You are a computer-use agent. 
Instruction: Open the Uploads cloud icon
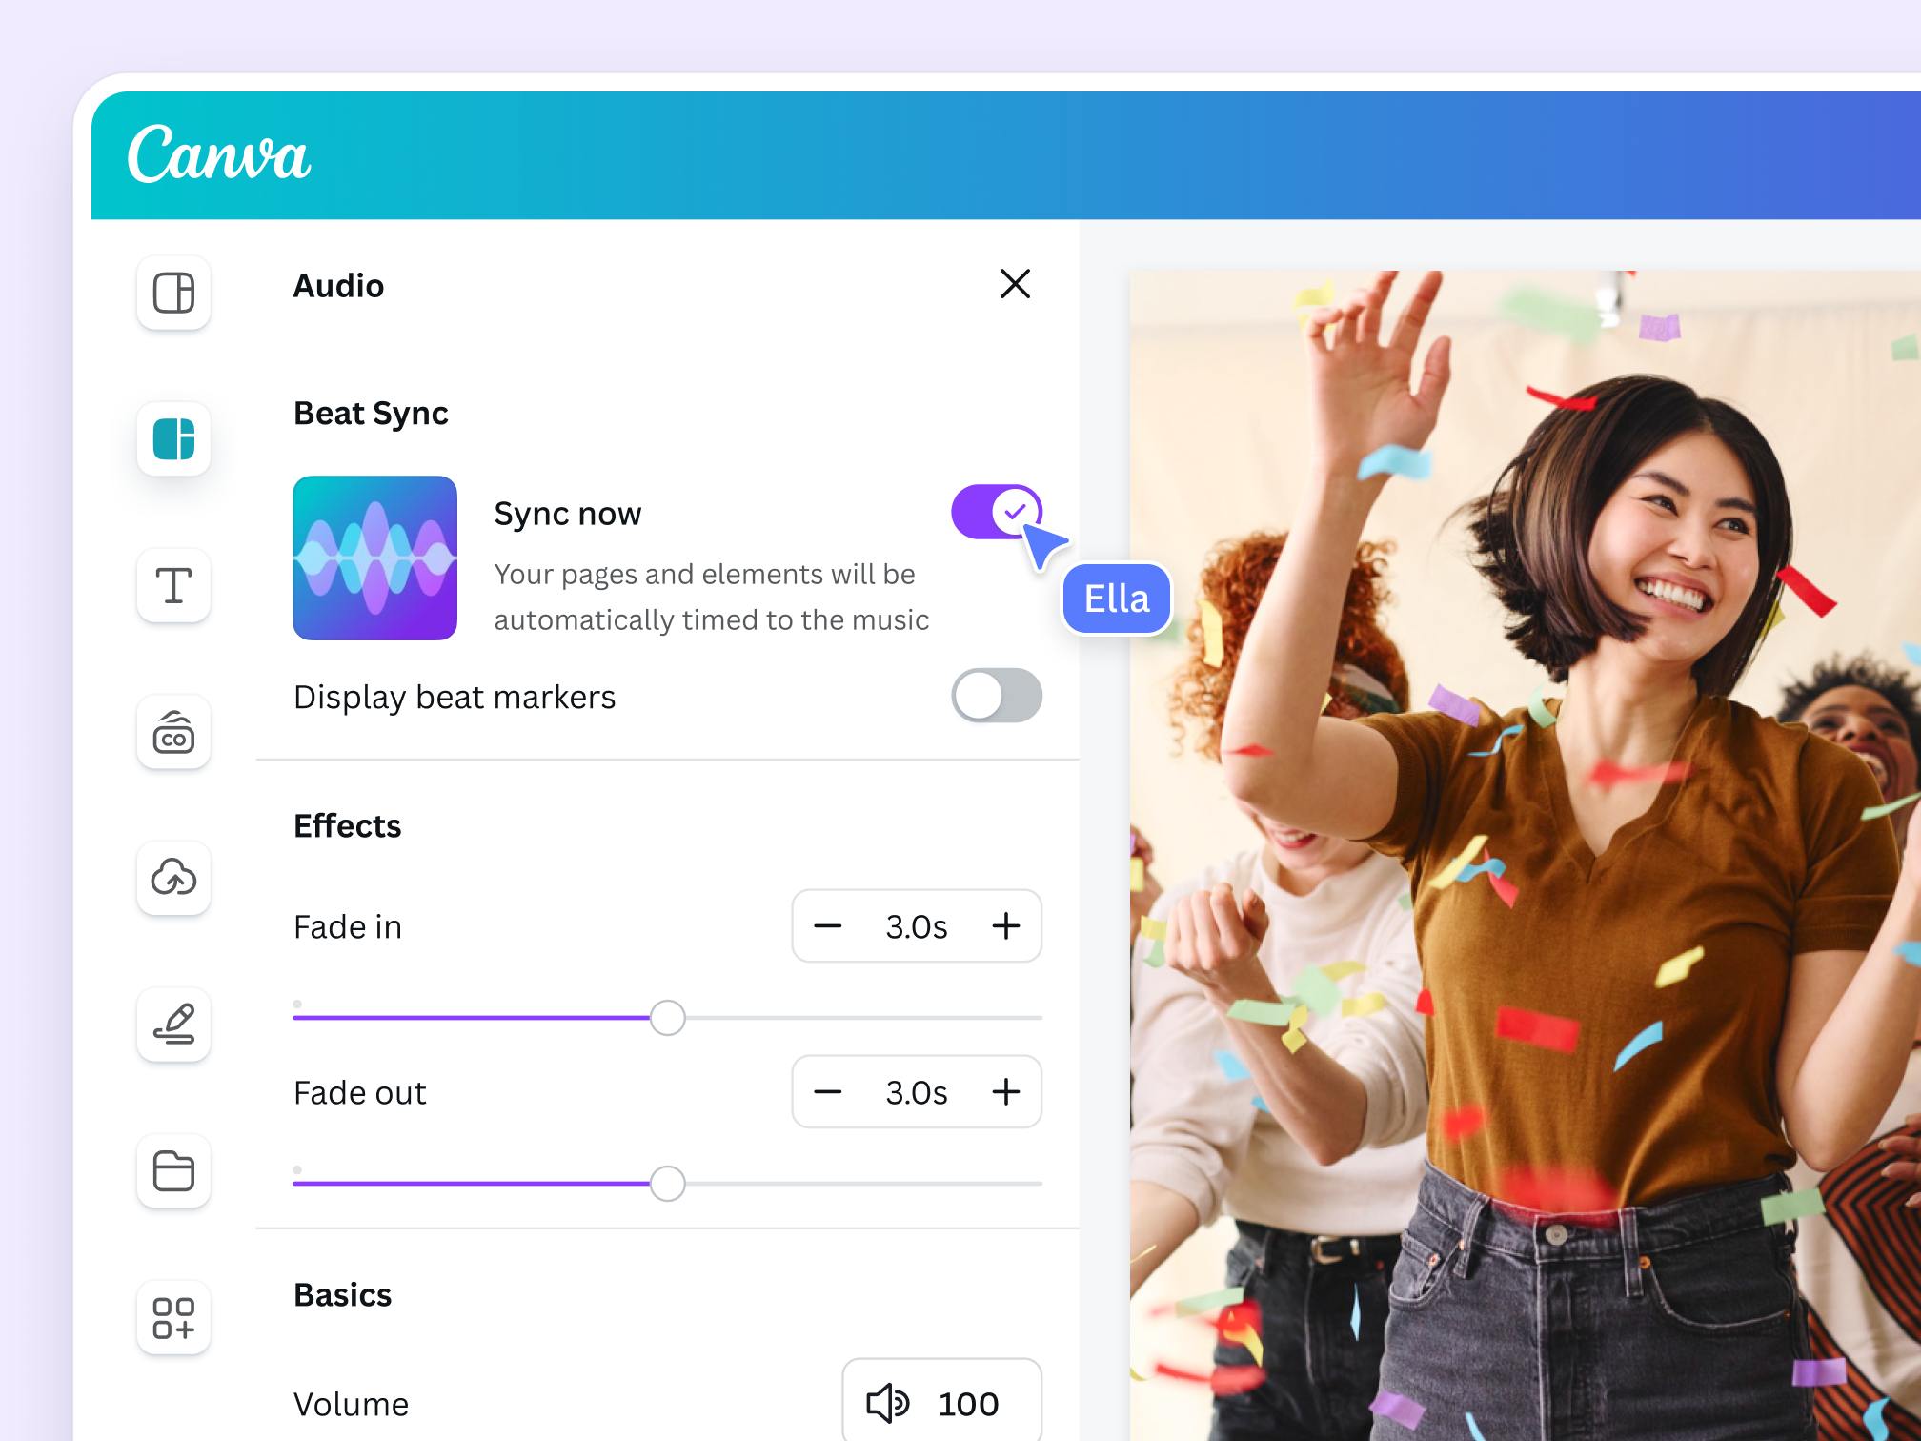[173, 878]
